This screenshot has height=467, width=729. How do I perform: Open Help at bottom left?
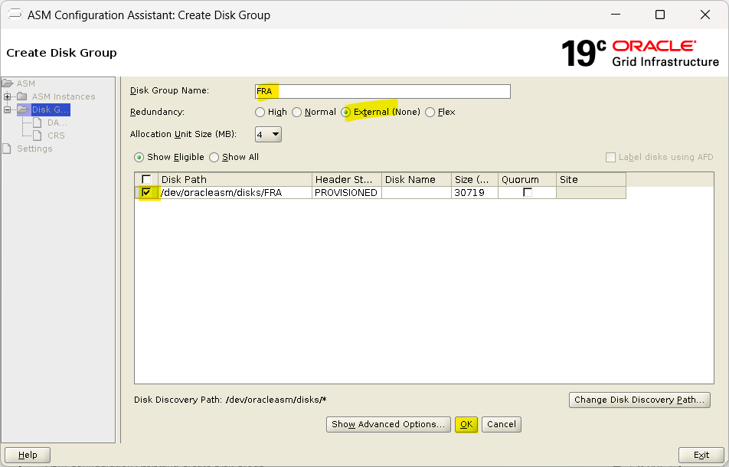28,455
